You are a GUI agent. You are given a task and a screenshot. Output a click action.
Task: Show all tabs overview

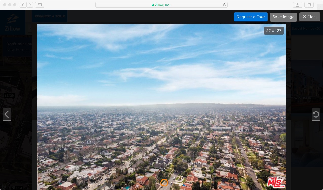309,5
